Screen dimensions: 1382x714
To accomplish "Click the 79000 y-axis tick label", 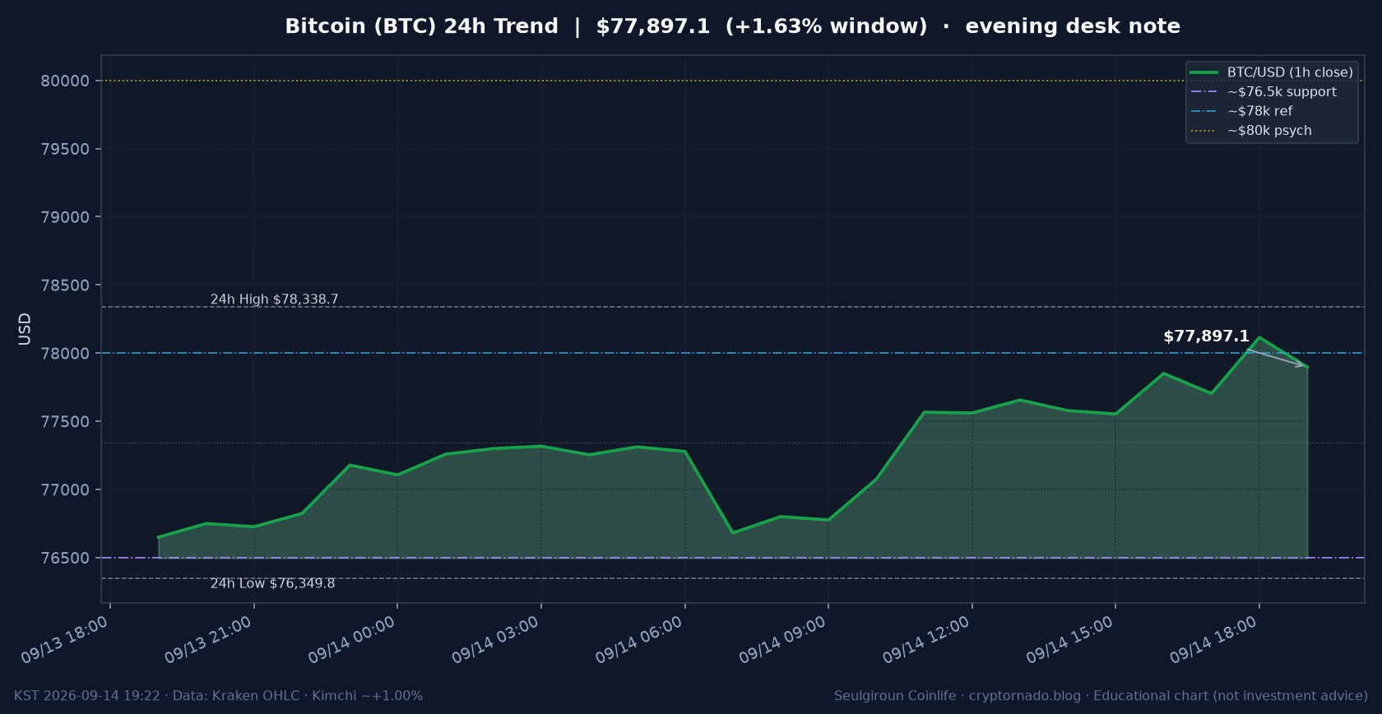I will click(65, 217).
